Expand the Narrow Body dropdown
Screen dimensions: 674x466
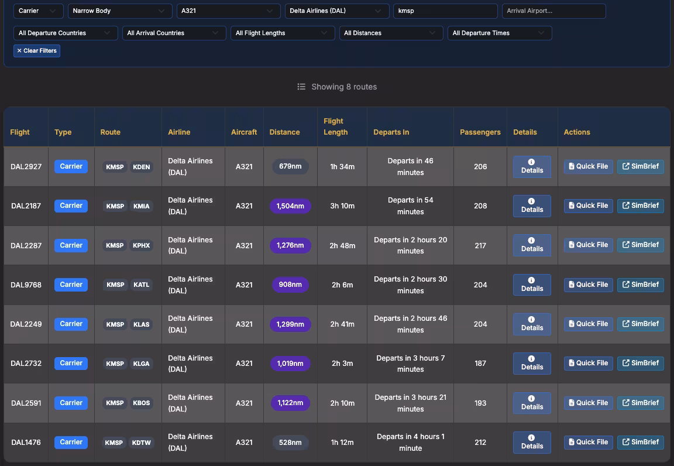(x=120, y=11)
